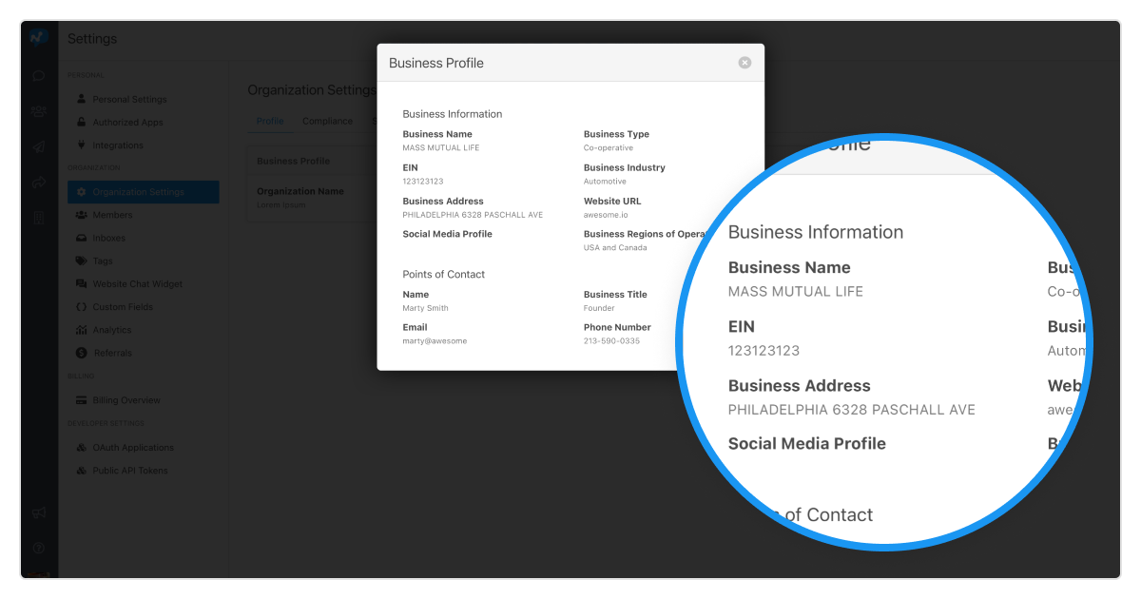This screenshot has height=599, width=1141.
Task: Click the phone number 213-590-0335
Action: coord(611,341)
